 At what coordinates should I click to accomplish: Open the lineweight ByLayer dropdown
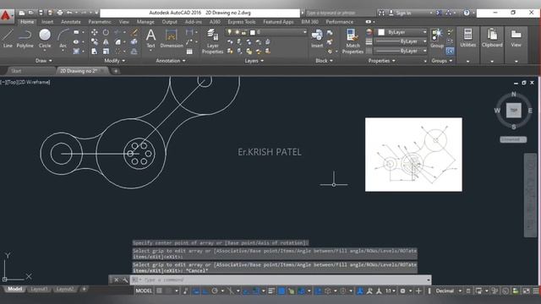(x=401, y=41)
